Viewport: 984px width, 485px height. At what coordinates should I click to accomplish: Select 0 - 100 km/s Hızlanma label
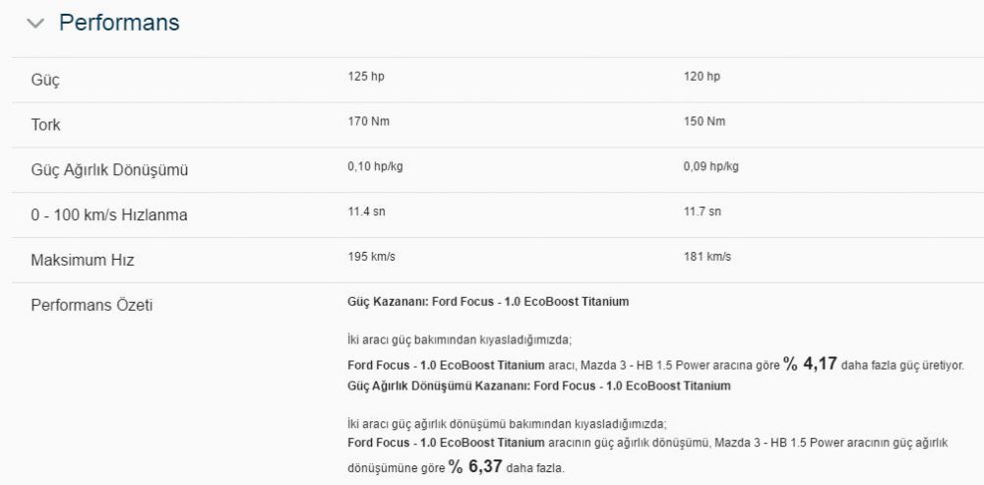tap(109, 215)
